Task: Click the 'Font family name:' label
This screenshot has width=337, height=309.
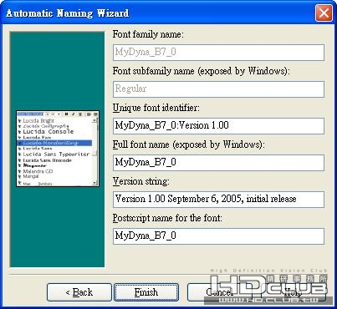Action: 148,34
